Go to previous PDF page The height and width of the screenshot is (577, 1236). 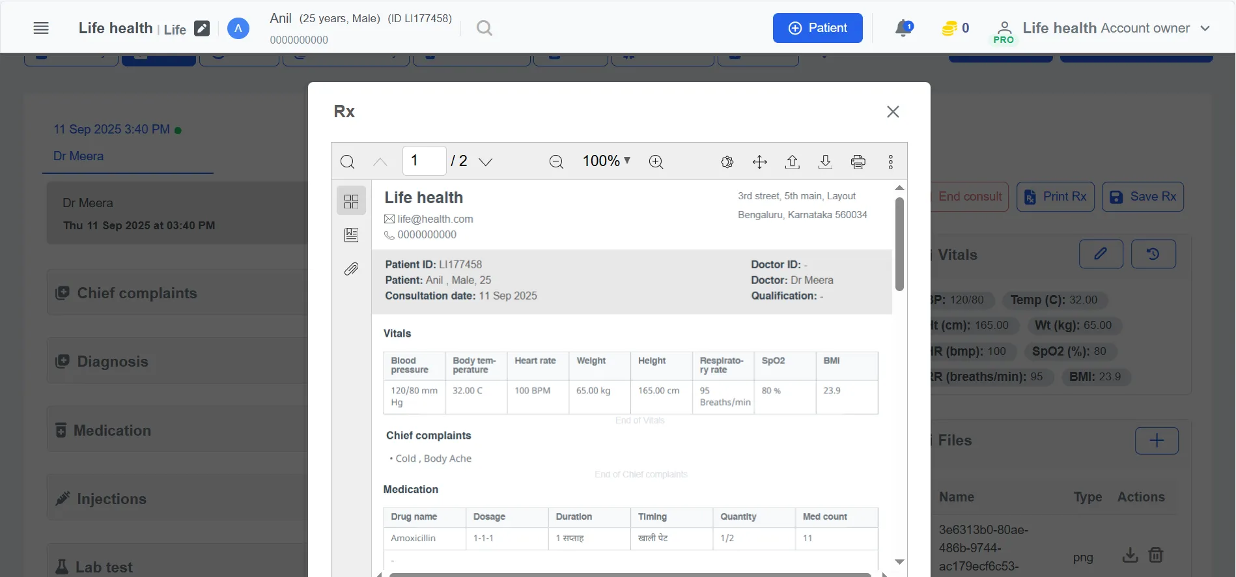tap(380, 162)
